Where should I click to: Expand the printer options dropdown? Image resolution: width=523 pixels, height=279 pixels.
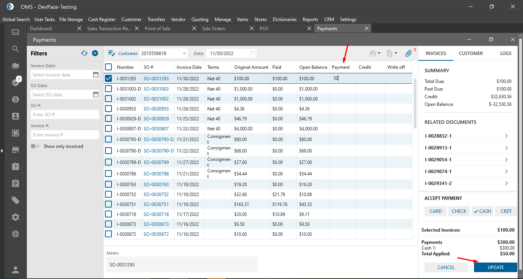pos(379,54)
